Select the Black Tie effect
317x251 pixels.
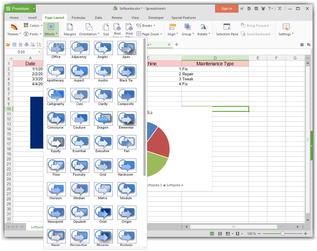127,73
